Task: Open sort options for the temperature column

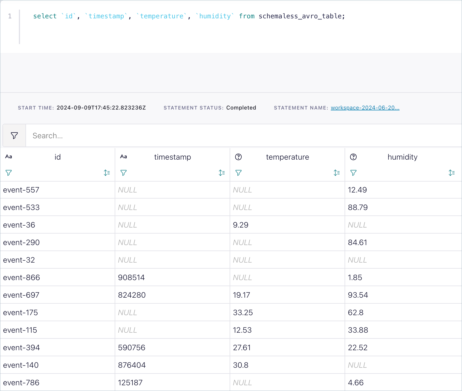Action: pyautogui.click(x=337, y=173)
